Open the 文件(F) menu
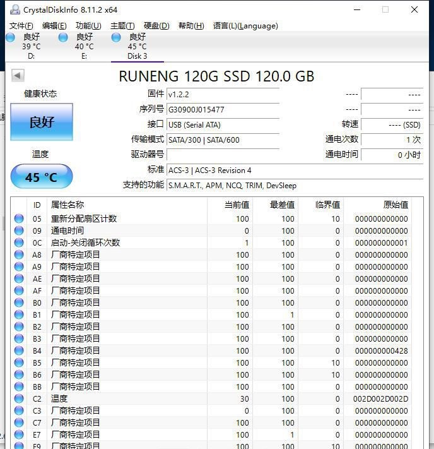Viewport: 434px width, 449px height. click(x=21, y=26)
